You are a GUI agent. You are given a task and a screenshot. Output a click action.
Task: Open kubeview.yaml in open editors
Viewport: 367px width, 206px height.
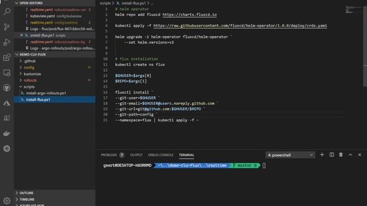54,16
